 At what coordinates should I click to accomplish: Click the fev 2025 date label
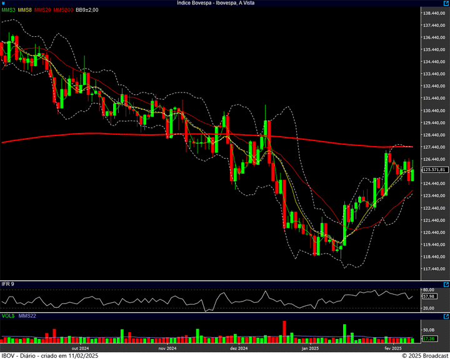coord(393,348)
